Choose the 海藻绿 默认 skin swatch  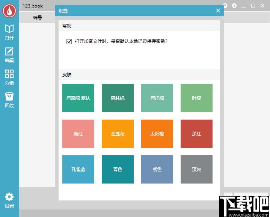point(78,98)
